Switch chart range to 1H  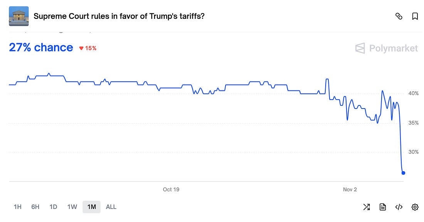click(x=18, y=207)
